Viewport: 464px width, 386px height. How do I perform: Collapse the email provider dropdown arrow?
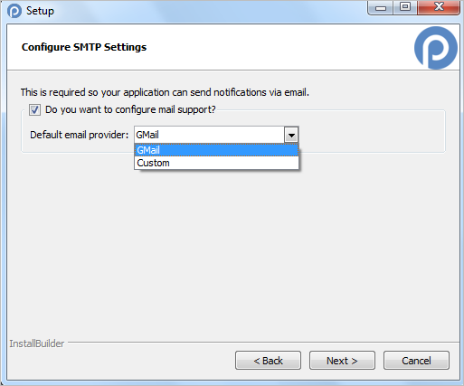291,135
